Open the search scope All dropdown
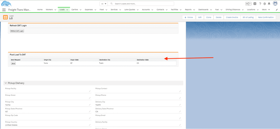Image resolution: width=280 pixels, height=129 pixels. coord(104,4)
